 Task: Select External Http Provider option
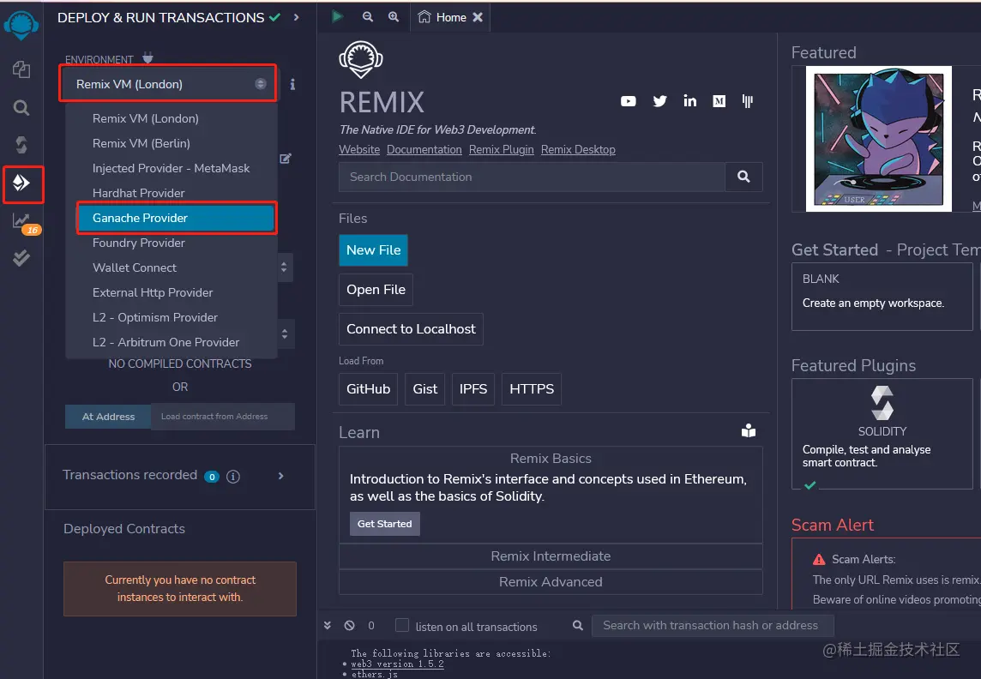coord(172,292)
